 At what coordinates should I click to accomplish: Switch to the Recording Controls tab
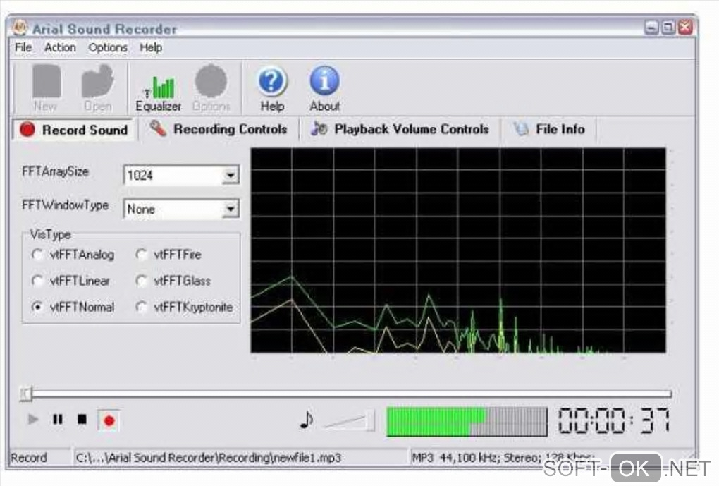(219, 129)
